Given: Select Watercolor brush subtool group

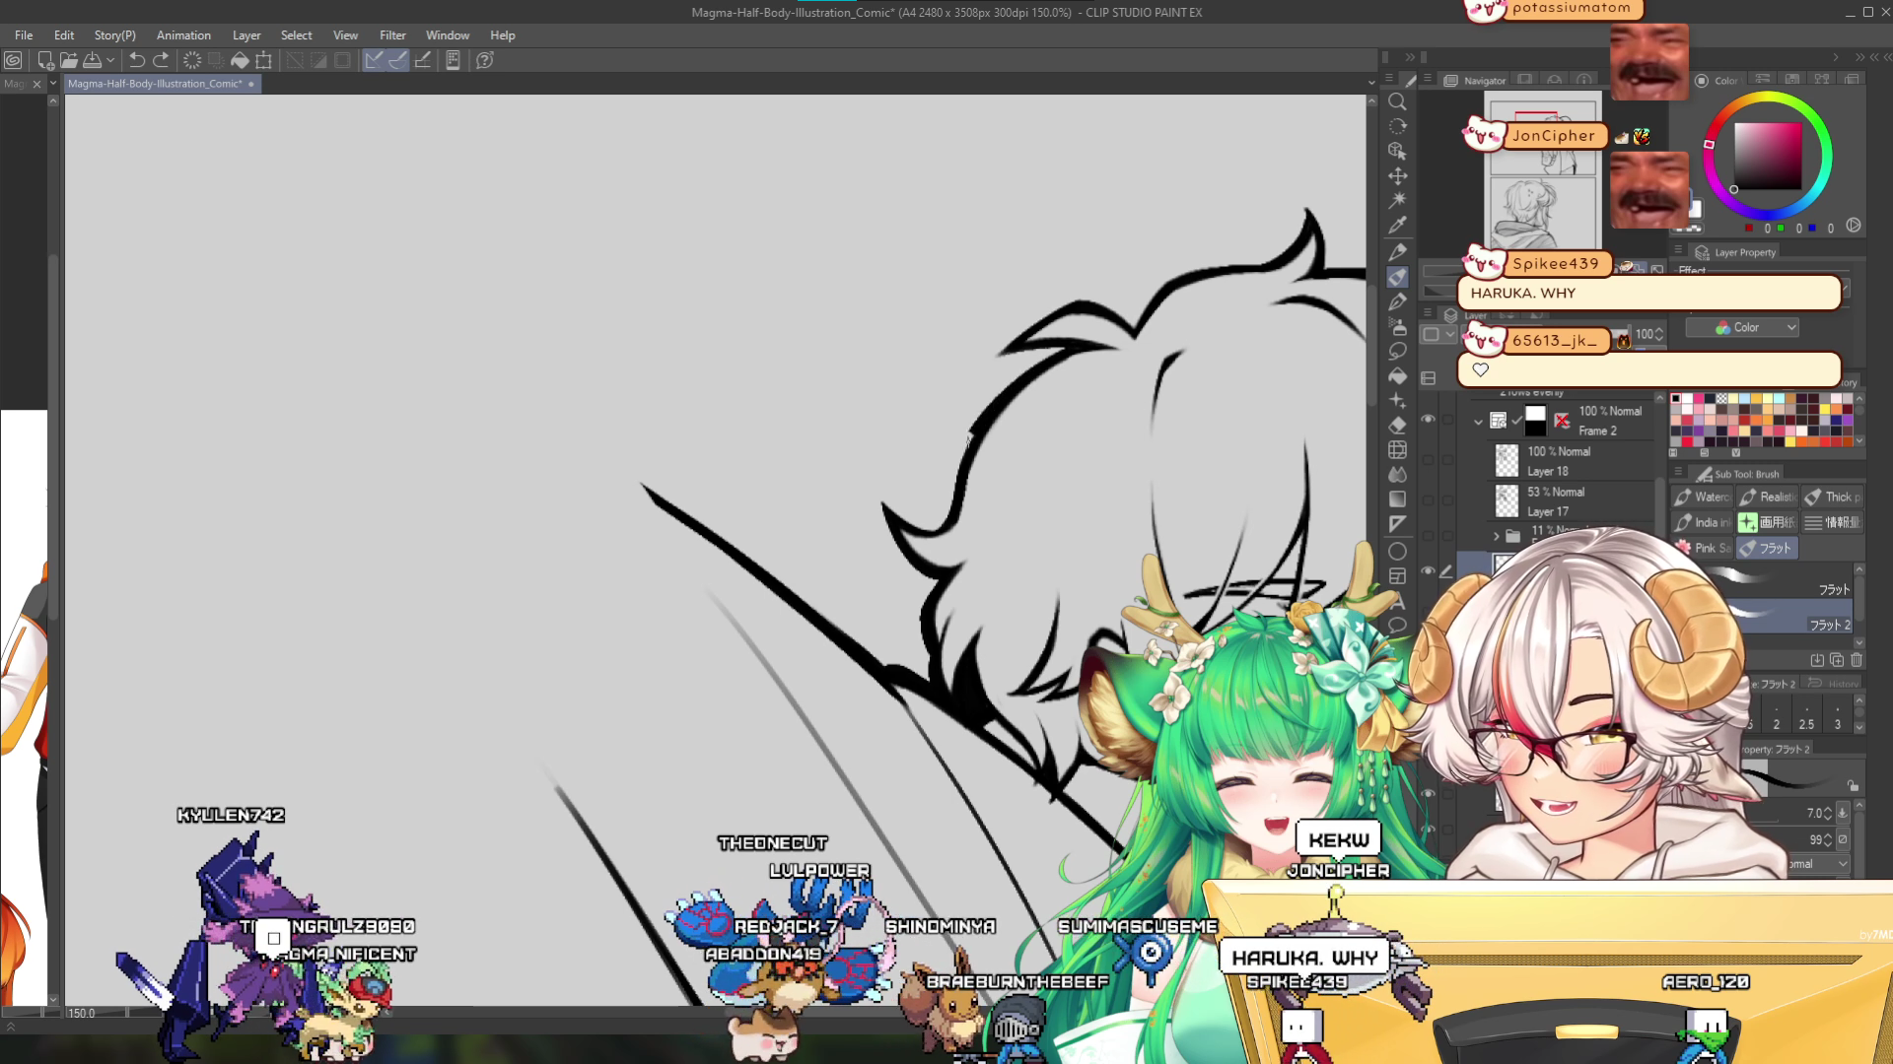Looking at the screenshot, I should point(1702,498).
